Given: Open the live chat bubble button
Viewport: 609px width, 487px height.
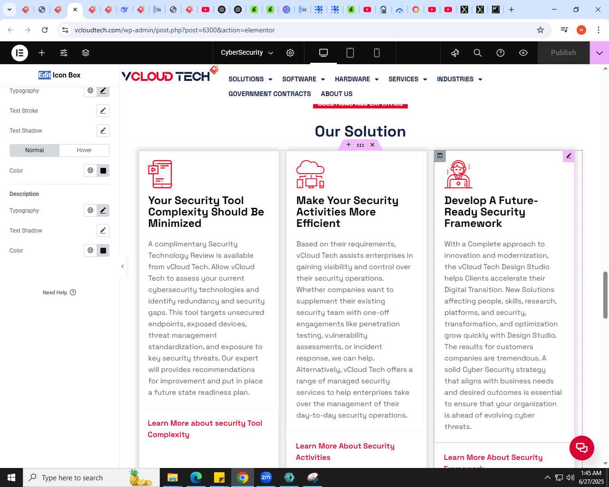Looking at the screenshot, I should point(582,448).
